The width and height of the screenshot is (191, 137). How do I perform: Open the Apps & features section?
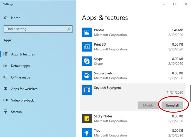23,54
